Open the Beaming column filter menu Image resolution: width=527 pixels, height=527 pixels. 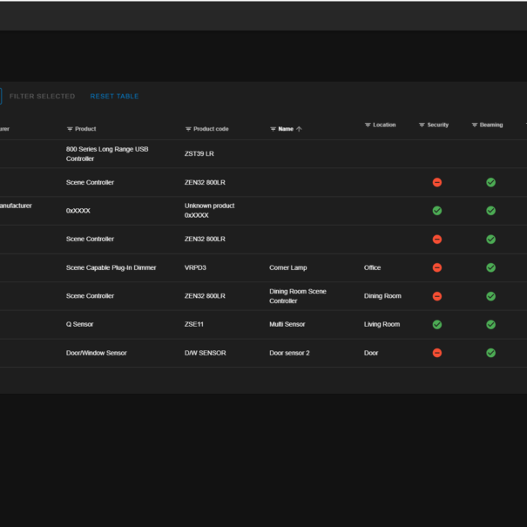click(x=475, y=125)
